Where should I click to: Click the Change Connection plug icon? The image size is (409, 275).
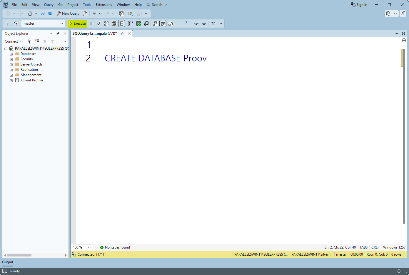click(15, 24)
